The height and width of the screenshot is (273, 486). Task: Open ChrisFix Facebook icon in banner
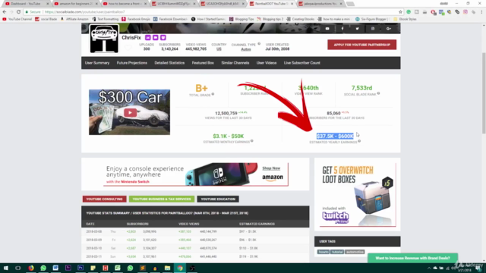point(342,29)
